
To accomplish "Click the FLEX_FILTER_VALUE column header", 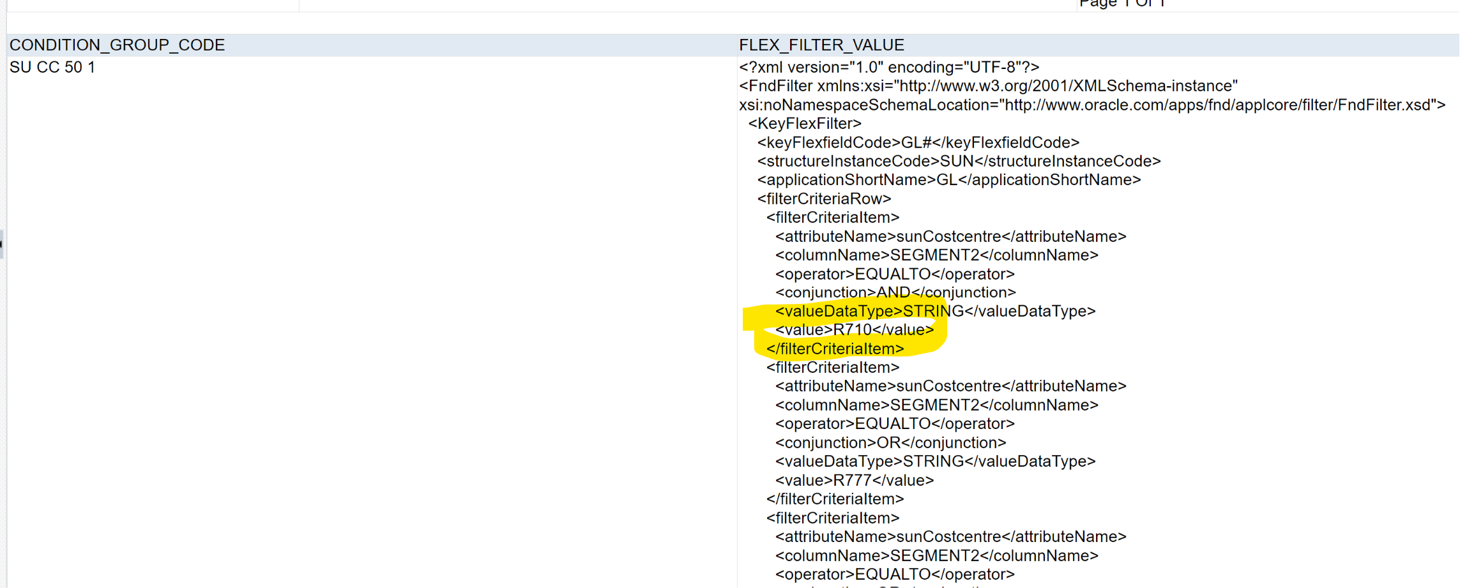I will [x=821, y=45].
